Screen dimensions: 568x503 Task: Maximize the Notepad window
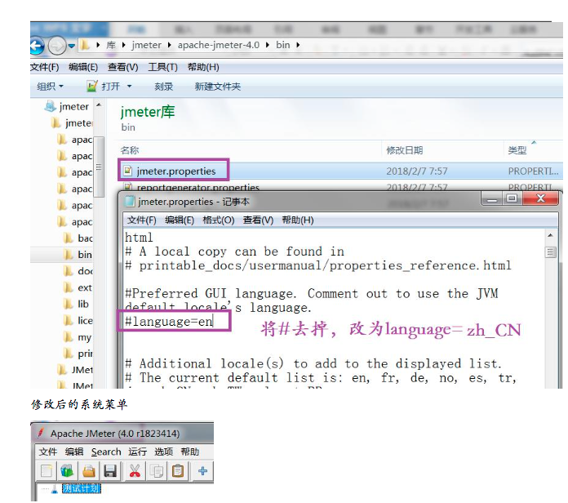point(512,198)
